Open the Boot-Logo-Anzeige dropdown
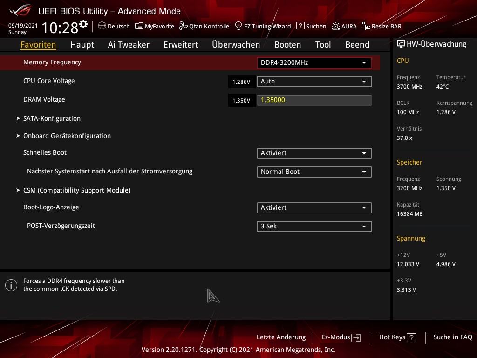Image resolution: width=477 pixels, height=358 pixels. (314, 207)
